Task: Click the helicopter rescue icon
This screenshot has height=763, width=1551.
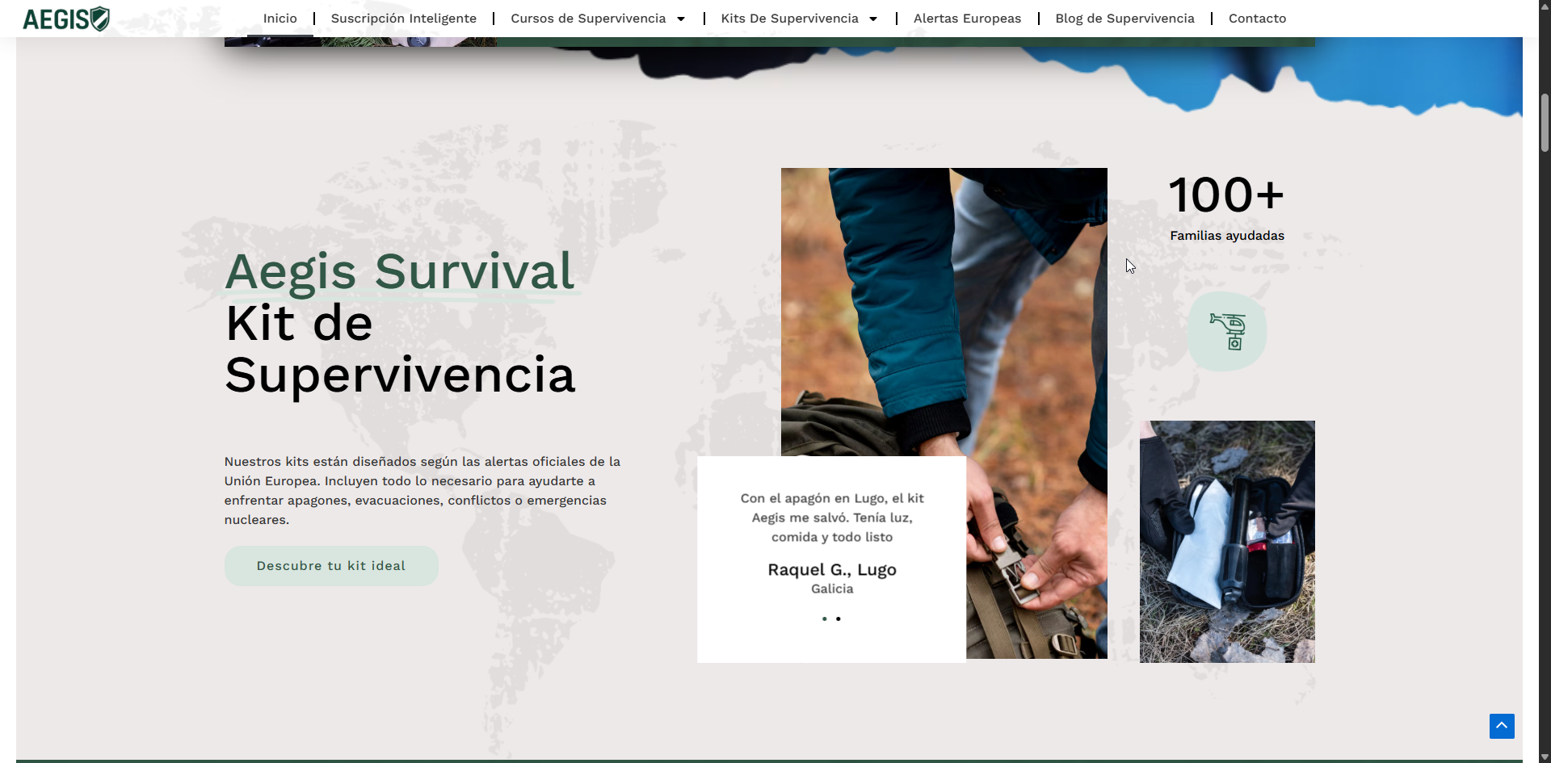Action: point(1225,331)
